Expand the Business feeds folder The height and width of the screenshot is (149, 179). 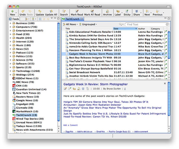coord(11,23)
